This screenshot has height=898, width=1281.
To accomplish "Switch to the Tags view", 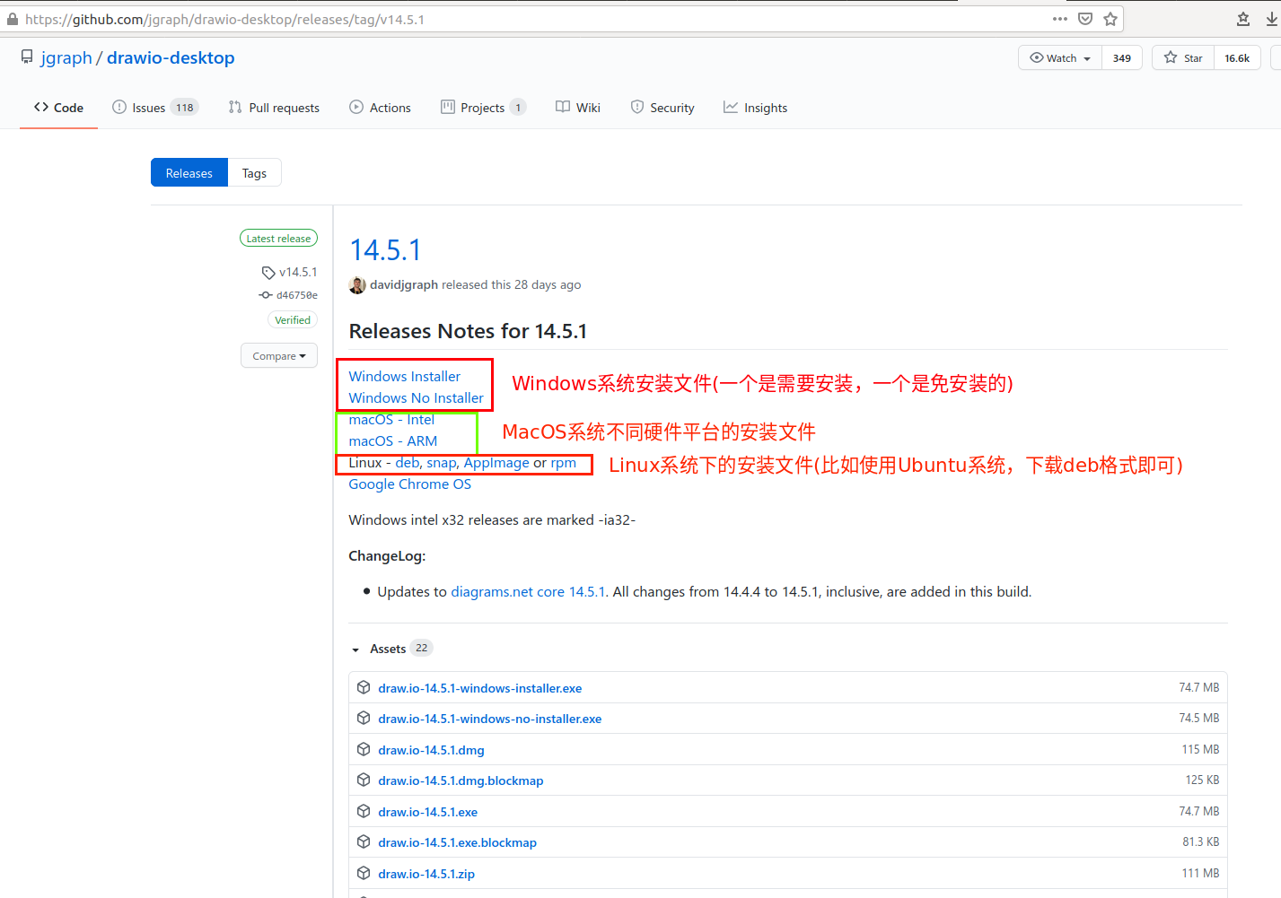I will pos(254,173).
